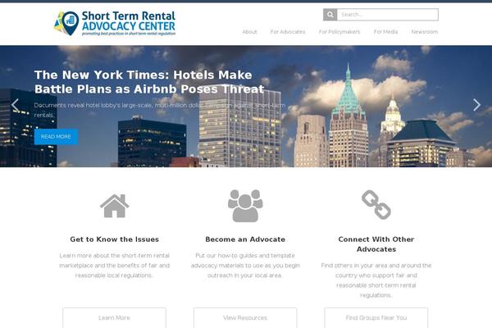Click the paragraph starting 'Put our how-to guides'

tap(245, 266)
